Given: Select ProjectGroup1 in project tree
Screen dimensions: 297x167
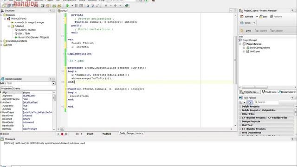Looking at the screenshot, I should 250,40.
